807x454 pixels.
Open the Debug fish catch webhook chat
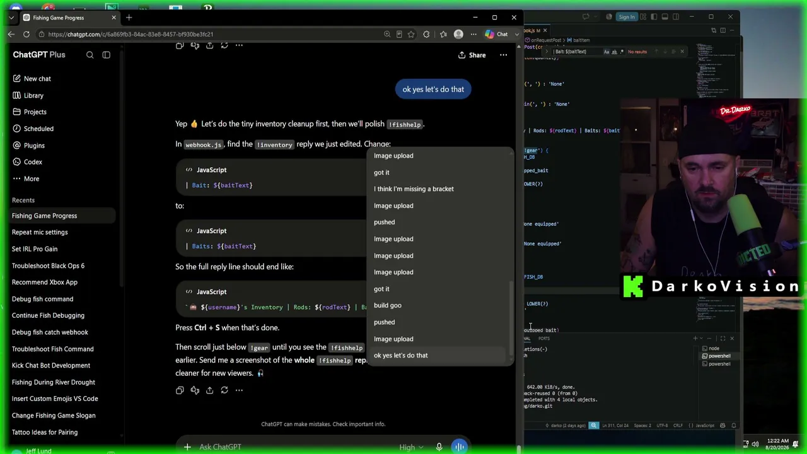click(x=50, y=332)
